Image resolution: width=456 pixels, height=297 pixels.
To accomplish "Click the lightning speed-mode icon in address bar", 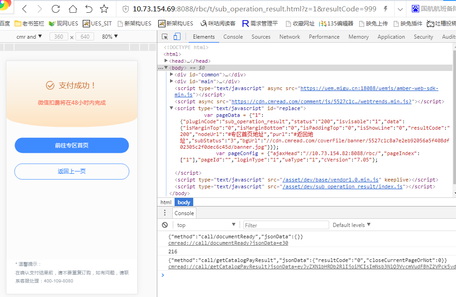I will click(386, 9).
